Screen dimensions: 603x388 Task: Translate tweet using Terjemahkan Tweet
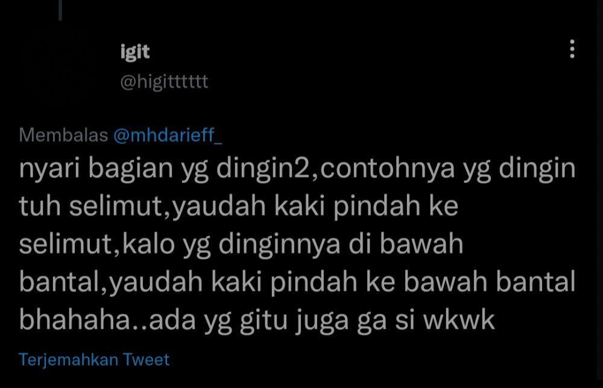pyautogui.click(x=94, y=360)
